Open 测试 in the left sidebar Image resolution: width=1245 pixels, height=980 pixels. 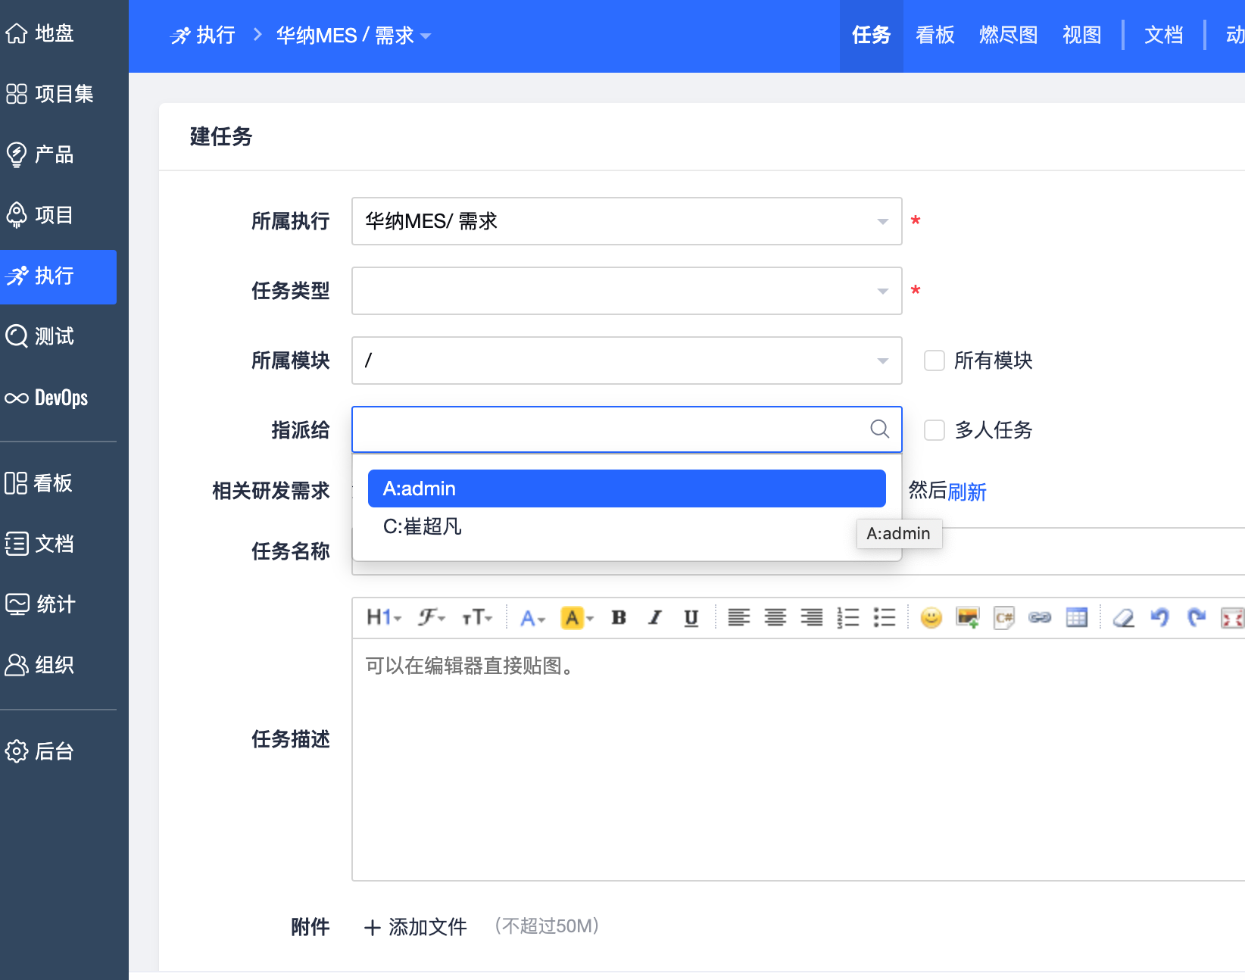pos(53,336)
